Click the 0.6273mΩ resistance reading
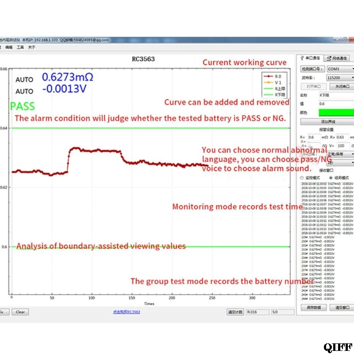 tap(68, 77)
